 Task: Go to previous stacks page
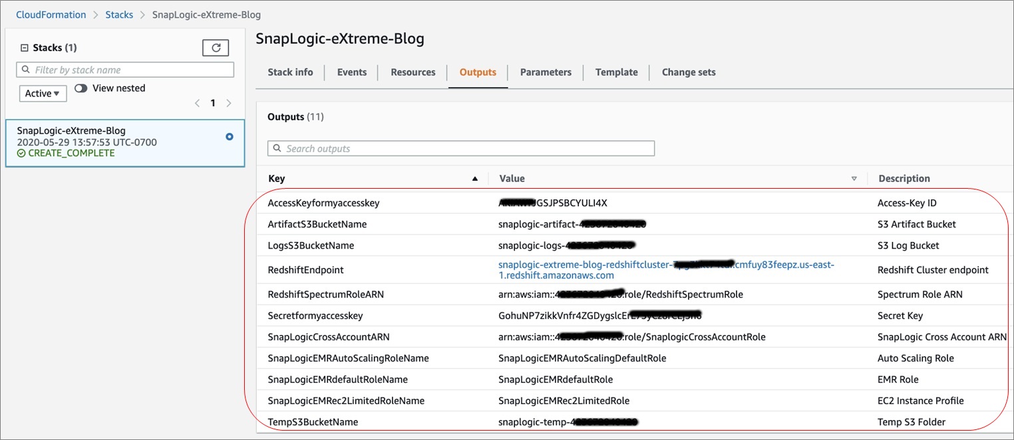pos(197,103)
